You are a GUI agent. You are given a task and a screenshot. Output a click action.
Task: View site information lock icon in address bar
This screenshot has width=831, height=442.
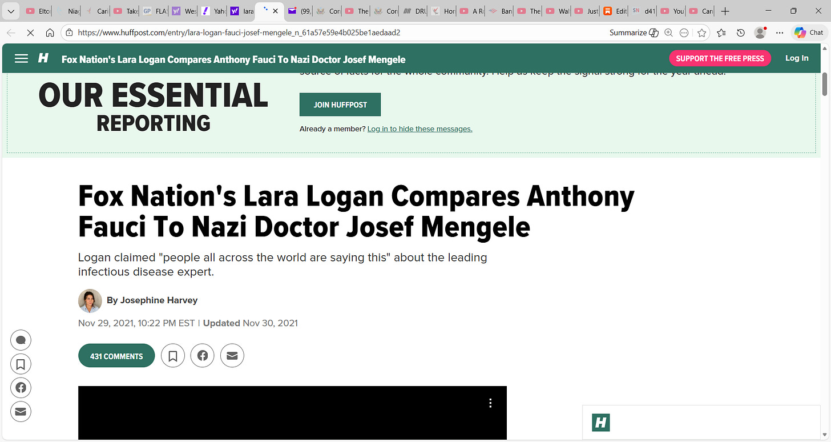[x=69, y=33]
